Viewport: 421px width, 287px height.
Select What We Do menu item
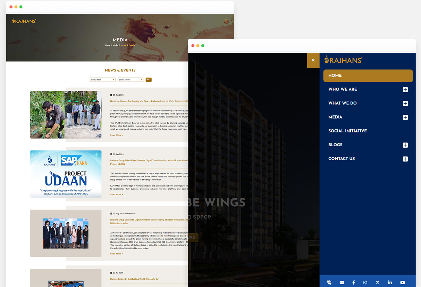[343, 103]
